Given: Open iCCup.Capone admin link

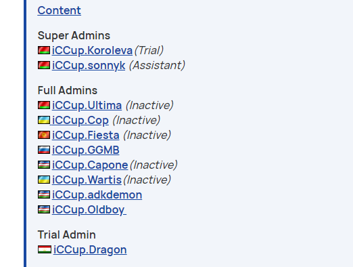Looking at the screenshot, I should click(90, 165).
